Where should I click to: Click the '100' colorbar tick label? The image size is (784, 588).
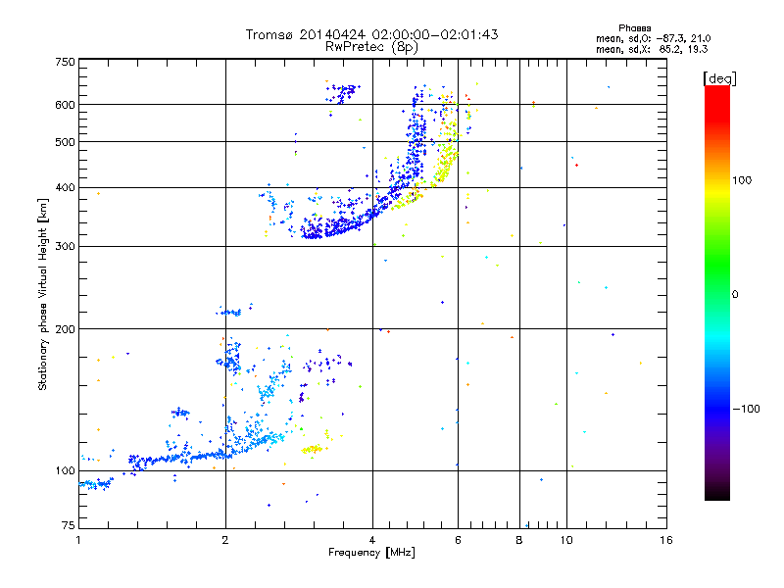tap(742, 180)
